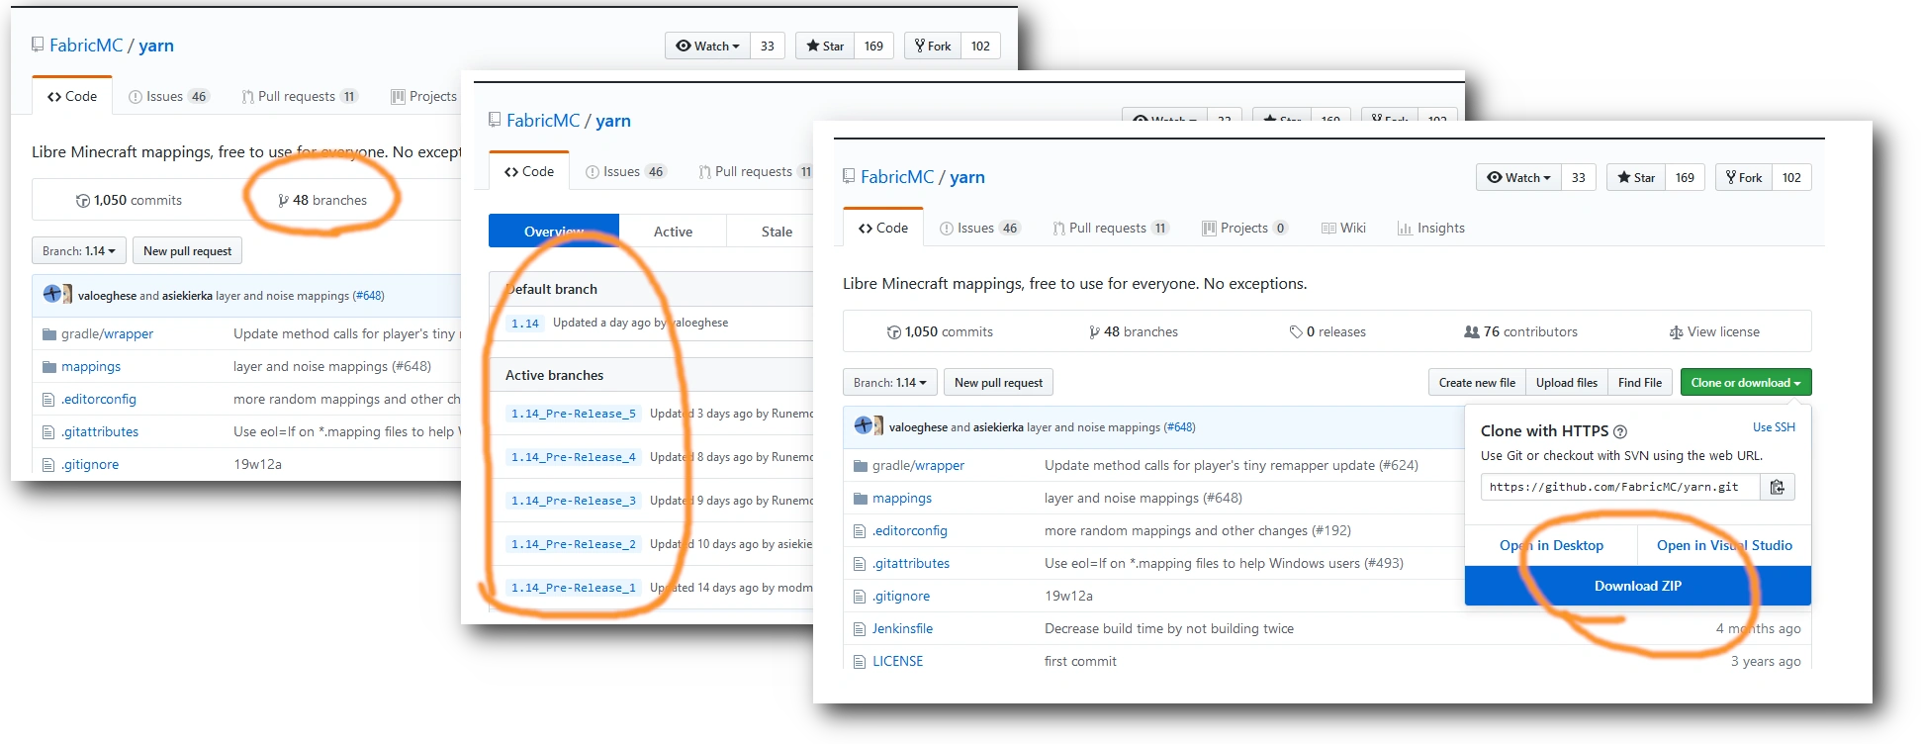1921x744 pixels.
Task: Click Open in Visual Studio
Action: (1724, 545)
